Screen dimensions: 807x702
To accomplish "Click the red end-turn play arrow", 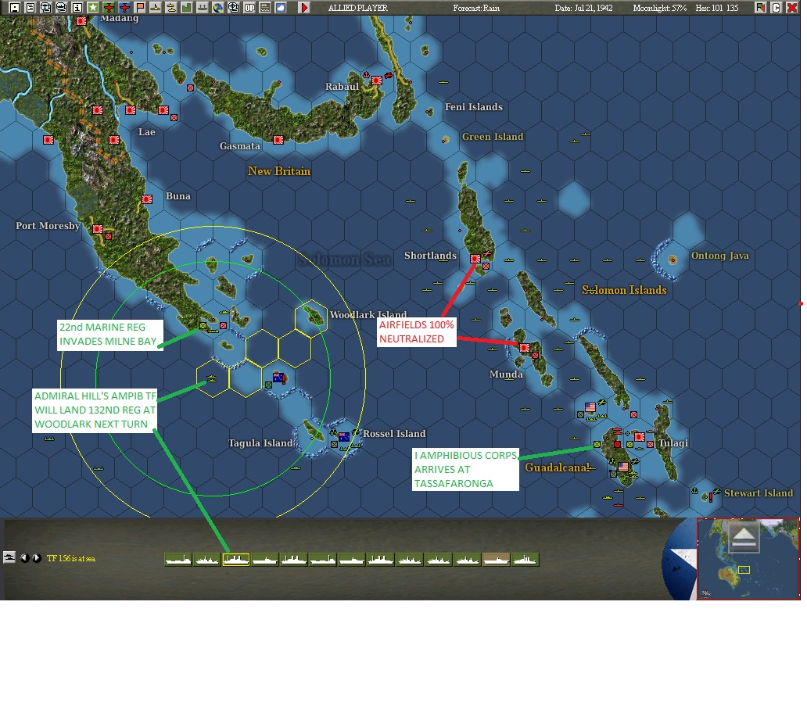I will coord(304,8).
